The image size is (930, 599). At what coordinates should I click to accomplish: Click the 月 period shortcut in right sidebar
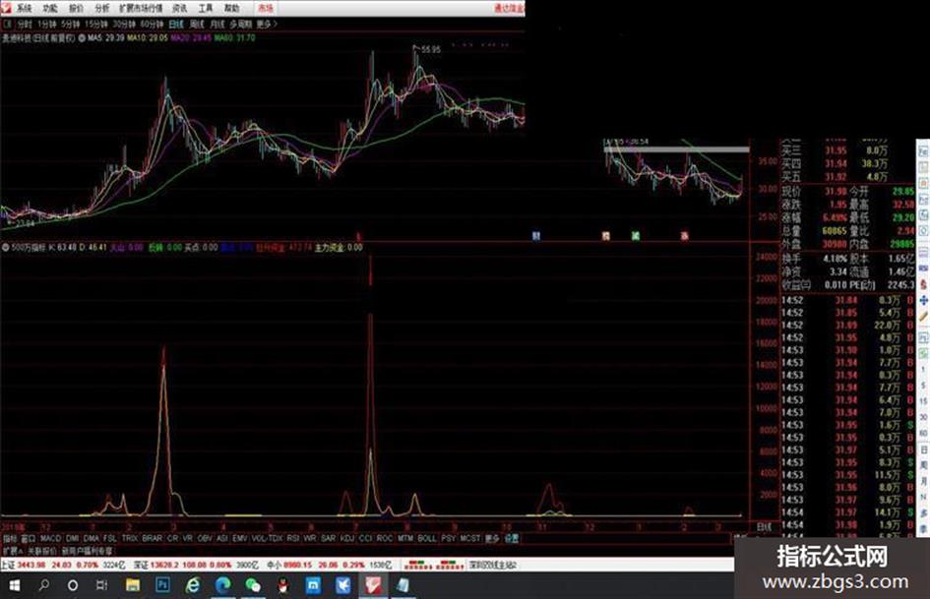point(923,482)
